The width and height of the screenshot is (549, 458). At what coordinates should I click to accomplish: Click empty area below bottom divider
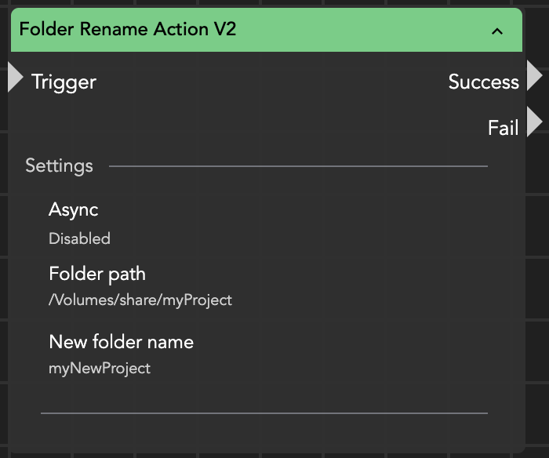pyautogui.click(x=264, y=431)
